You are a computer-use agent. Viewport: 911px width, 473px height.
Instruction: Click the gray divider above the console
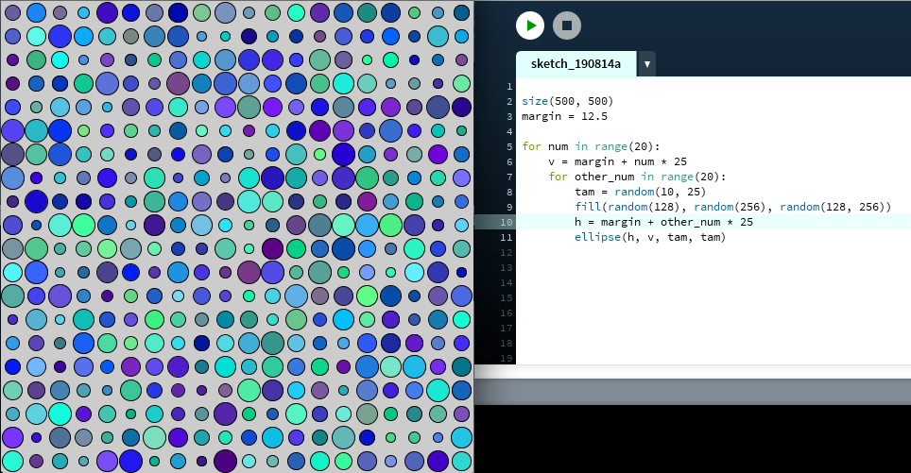pyautogui.click(x=692, y=391)
